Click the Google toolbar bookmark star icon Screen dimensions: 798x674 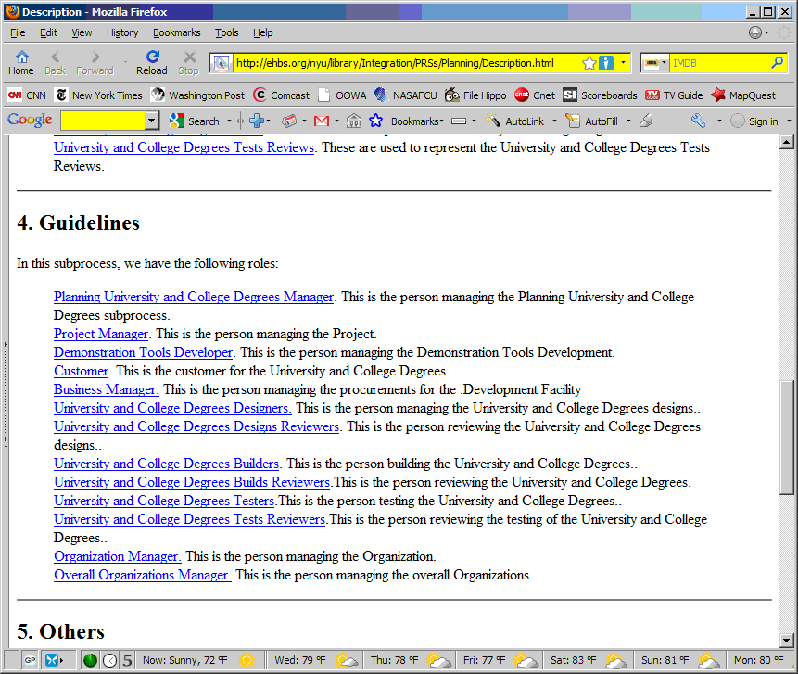click(x=376, y=121)
